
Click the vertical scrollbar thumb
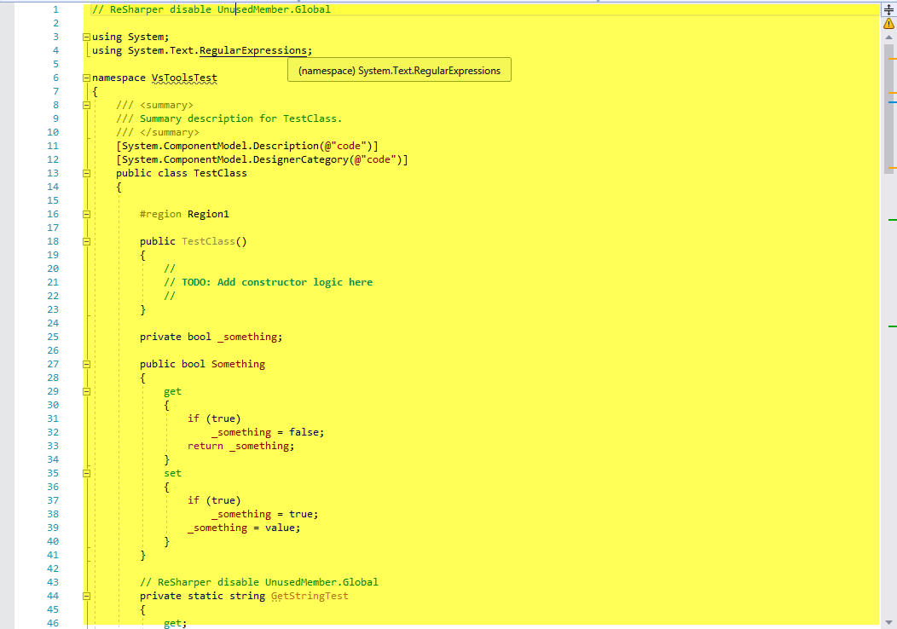click(x=888, y=107)
